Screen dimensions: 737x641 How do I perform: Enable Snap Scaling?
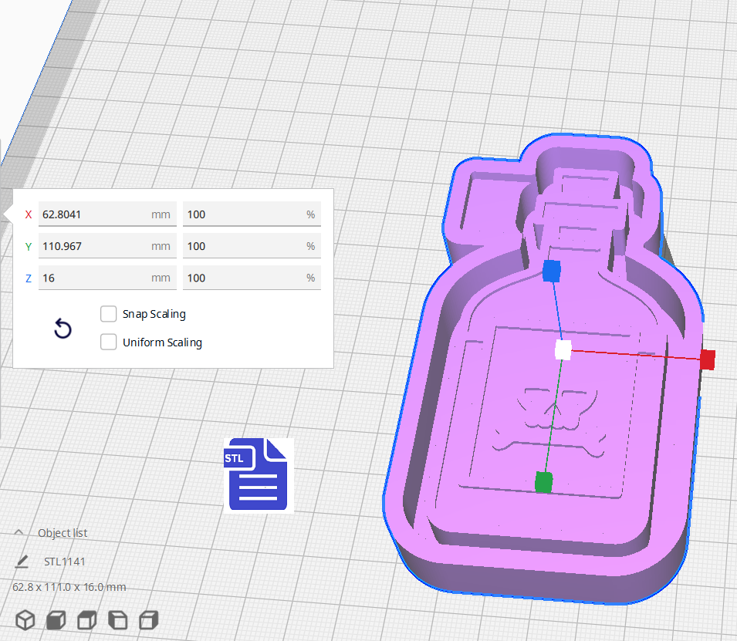click(108, 314)
